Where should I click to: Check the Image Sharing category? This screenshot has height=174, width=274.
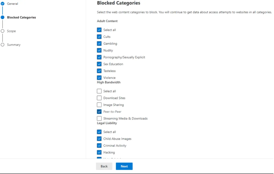click(99, 104)
